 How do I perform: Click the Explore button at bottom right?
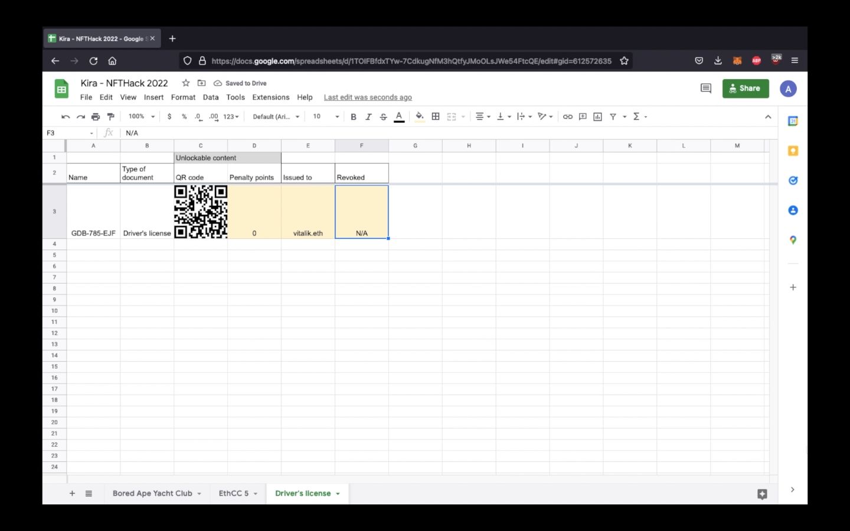coord(762,494)
